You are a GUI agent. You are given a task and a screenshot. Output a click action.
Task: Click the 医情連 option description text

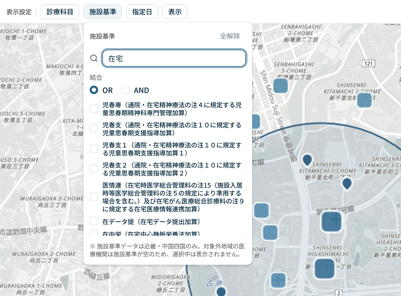[173, 197]
